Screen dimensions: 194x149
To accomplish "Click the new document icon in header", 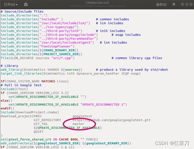I will pos(26,4).
